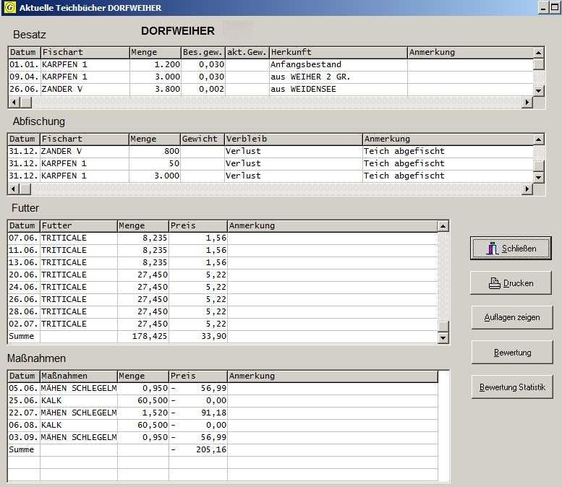Image resolution: width=562 pixels, height=487 pixels.
Task: Click the Bewertung button
Action: 511,353
